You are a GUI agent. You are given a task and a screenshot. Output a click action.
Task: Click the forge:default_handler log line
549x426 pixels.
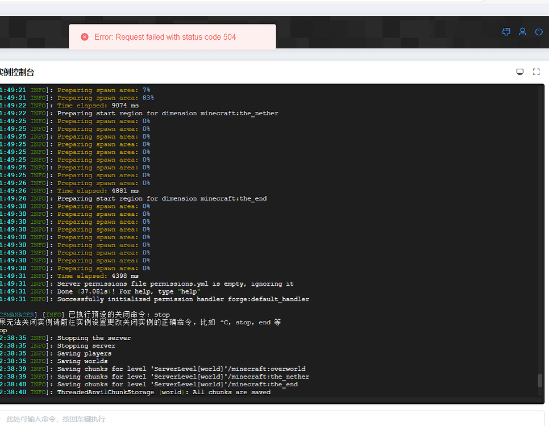[183, 299]
